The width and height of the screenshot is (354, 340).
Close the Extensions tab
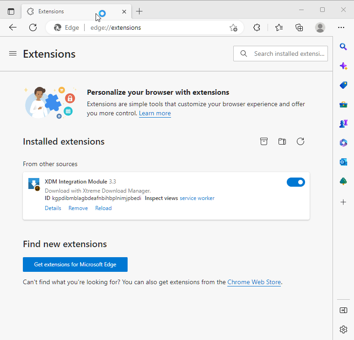click(x=124, y=11)
